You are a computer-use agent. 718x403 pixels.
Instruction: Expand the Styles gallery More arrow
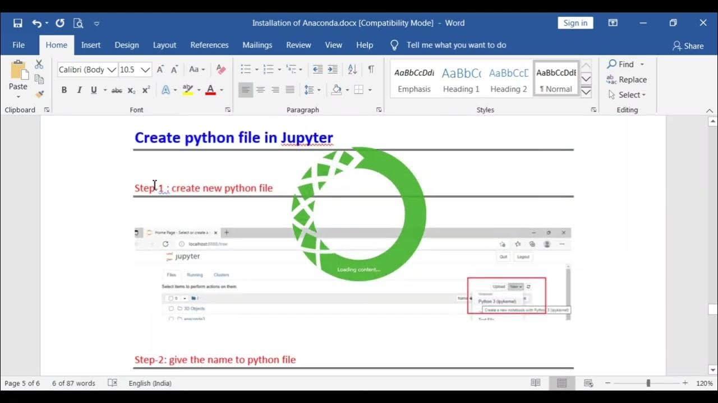click(x=586, y=92)
